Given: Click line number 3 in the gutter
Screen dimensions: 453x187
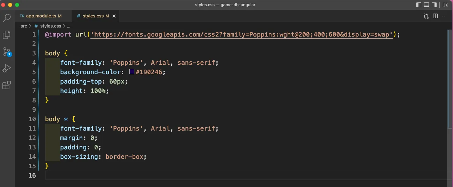Looking at the screenshot, I should (x=34, y=53).
